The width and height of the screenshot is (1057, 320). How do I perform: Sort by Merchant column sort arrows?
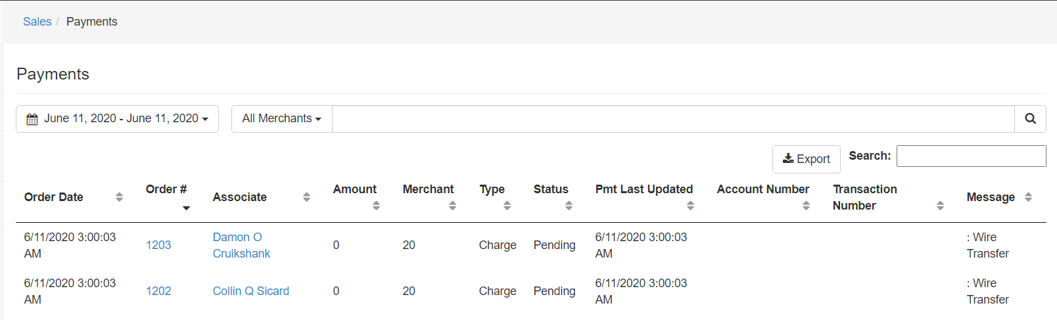452,206
